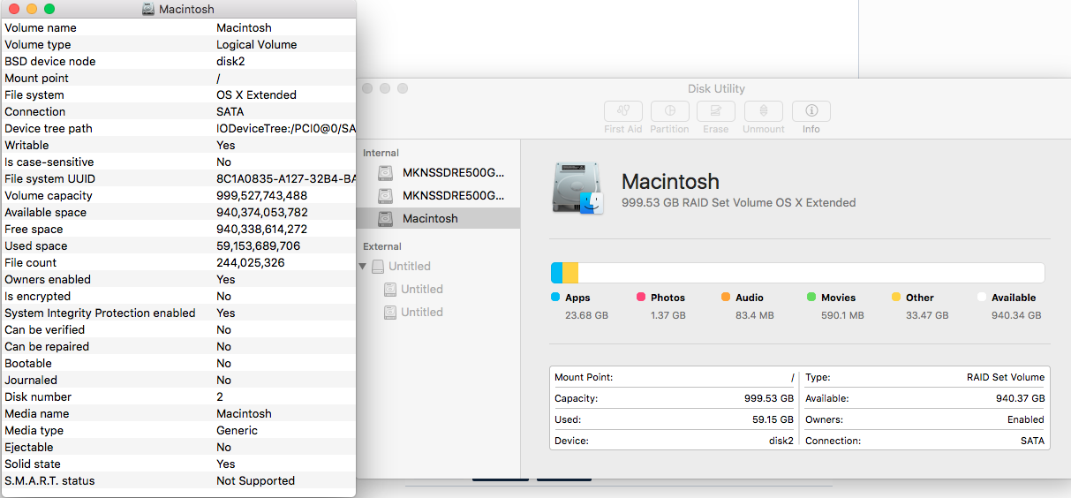Image resolution: width=1071 pixels, height=498 pixels.
Task: Click Used value 59.15 GB in Disk Utility
Action: tap(773, 419)
